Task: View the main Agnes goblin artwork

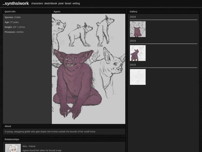Action: (88, 69)
